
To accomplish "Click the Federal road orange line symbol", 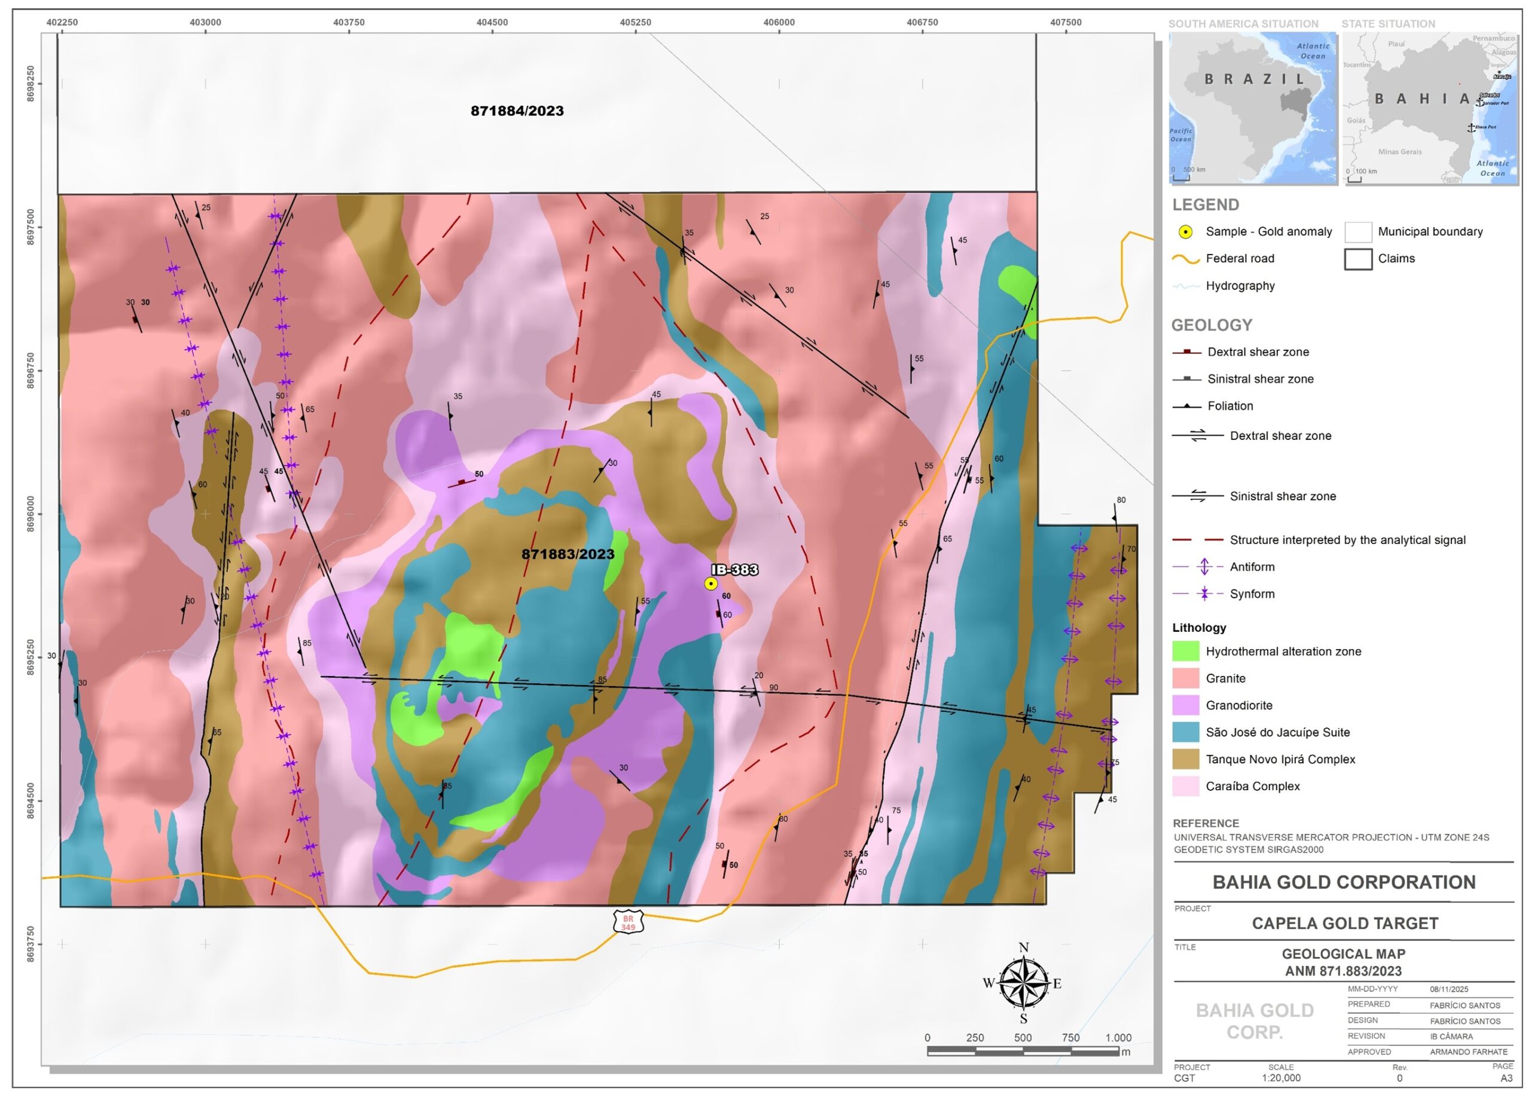I will coord(1185,259).
